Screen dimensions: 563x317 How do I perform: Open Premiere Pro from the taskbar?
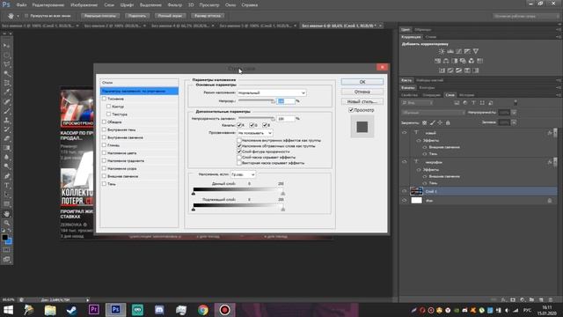pos(94,310)
